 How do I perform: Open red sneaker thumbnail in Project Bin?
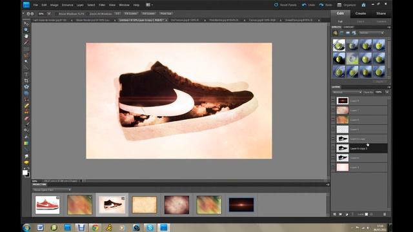(47, 205)
